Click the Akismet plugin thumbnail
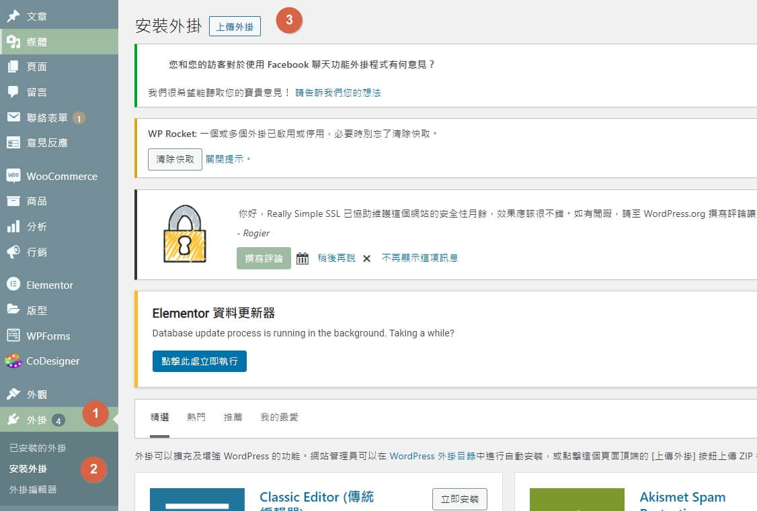Screen dimensions: 757x511 coord(577,500)
